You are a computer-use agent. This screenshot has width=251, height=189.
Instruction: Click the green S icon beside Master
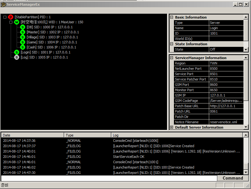[23, 32]
